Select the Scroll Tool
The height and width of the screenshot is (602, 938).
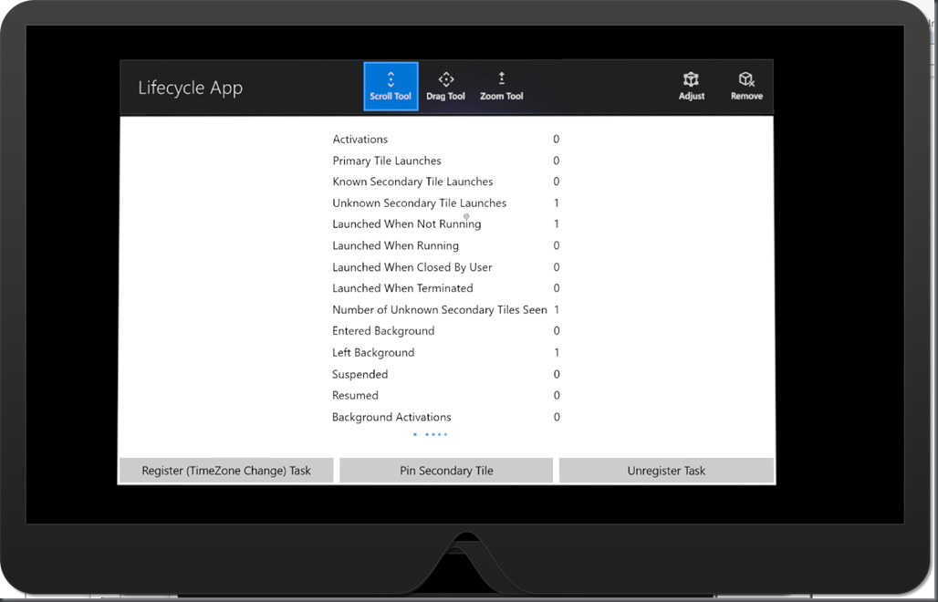(x=391, y=87)
